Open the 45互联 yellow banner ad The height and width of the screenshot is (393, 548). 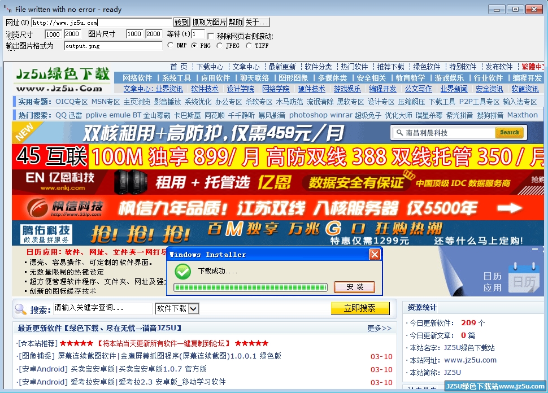[x=278, y=156]
